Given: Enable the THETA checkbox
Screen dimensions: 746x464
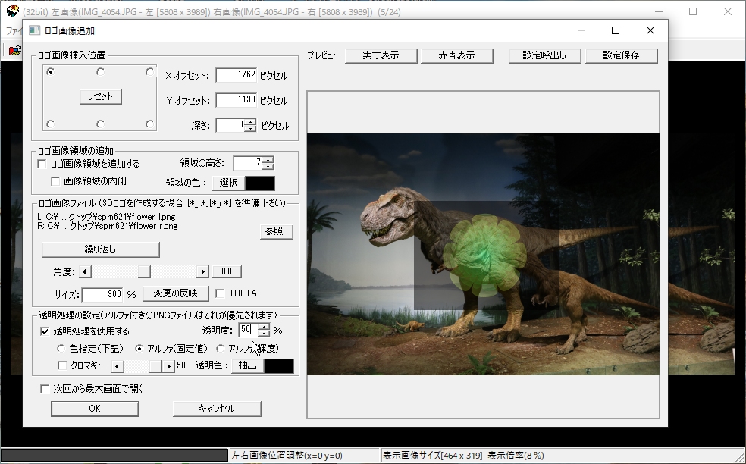Looking at the screenshot, I should [x=221, y=293].
